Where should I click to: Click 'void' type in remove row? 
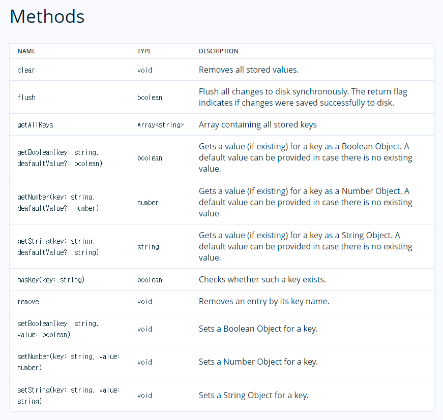point(144,302)
